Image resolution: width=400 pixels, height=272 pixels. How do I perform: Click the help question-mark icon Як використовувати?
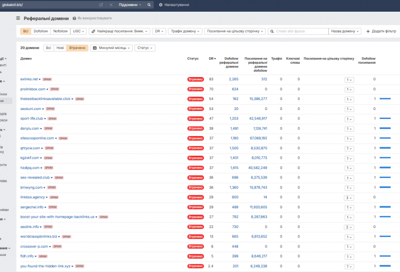click(74, 19)
